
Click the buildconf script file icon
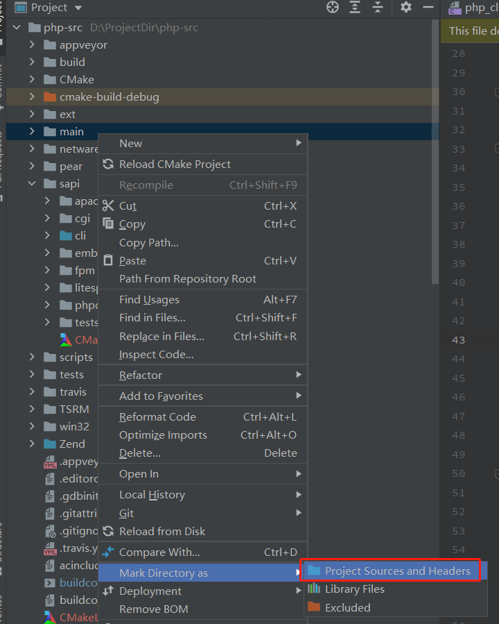point(50,582)
